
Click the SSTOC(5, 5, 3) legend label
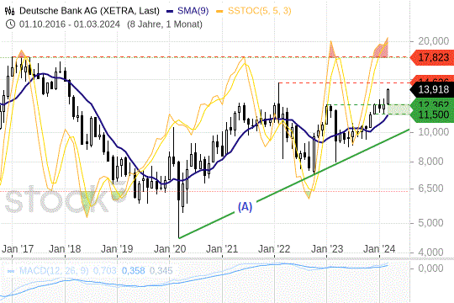click(260, 11)
